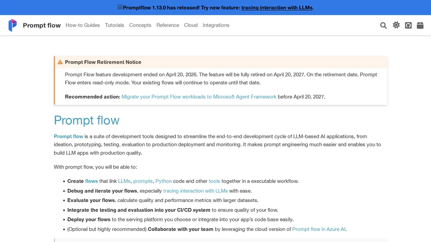
Task: Click Prompt Flow Retirement Notice title
Action: coord(103,62)
